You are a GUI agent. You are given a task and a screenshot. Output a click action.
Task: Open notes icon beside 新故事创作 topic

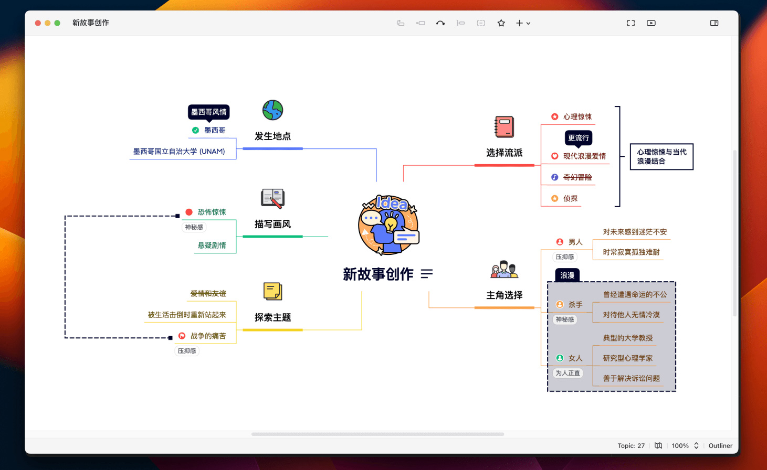[427, 273]
